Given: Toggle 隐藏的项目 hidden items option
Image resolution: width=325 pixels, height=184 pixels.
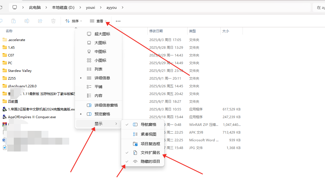Looking at the screenshot, I should (150, 161).
